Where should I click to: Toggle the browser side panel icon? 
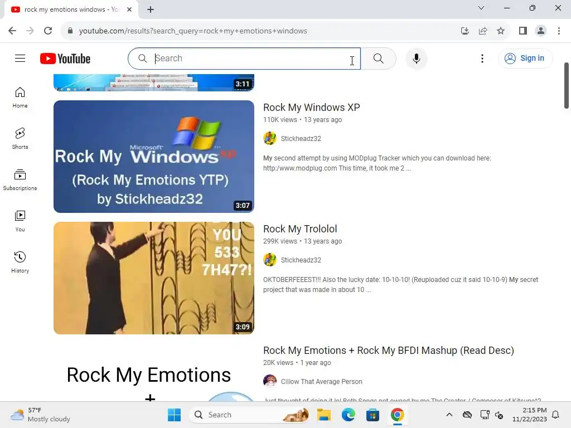523,31
